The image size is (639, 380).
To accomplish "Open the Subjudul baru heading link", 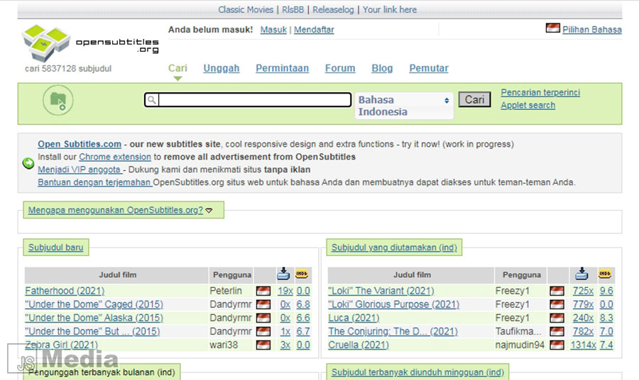I will (x=56, y=247).
